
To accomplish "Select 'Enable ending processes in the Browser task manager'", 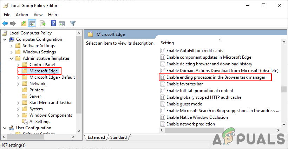I will tap(216, 77).
